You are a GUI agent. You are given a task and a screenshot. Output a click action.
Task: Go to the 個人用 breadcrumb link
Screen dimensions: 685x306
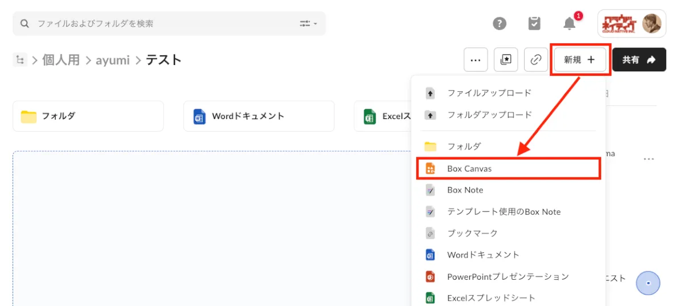tap(61, 60)
